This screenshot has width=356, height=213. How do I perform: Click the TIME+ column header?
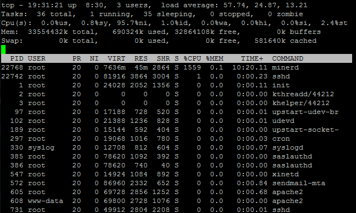[x=252, y=58]
